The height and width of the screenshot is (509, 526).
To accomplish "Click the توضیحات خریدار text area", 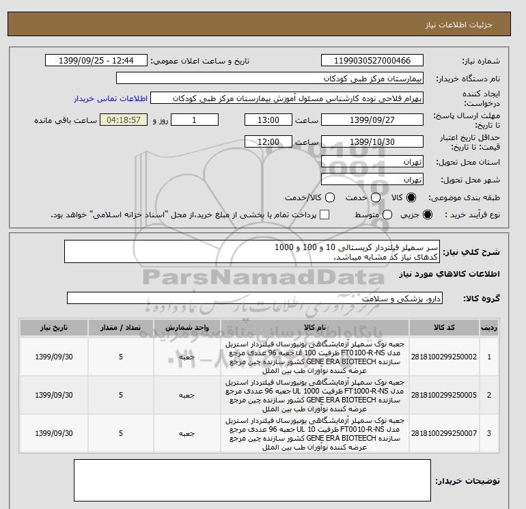I will point(252,480).
